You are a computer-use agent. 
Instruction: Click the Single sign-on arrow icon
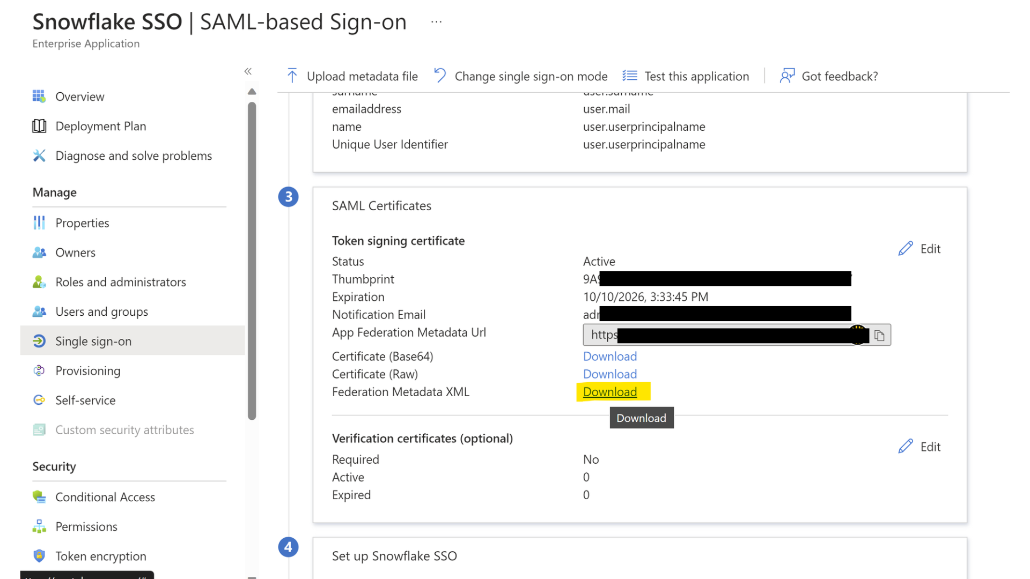[x=39, y=340]
